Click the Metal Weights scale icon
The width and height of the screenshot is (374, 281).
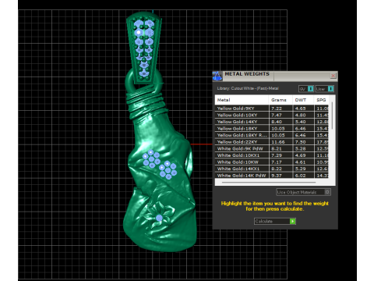217,76
